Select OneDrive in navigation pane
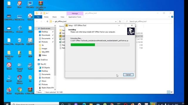The image size is (188, 105). coord(44,60)
